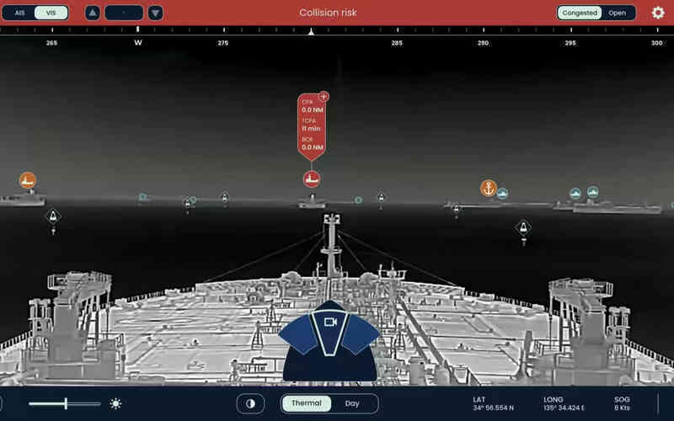Open the settings gear
Screen dimensions: 674x421
pos(658,13)
